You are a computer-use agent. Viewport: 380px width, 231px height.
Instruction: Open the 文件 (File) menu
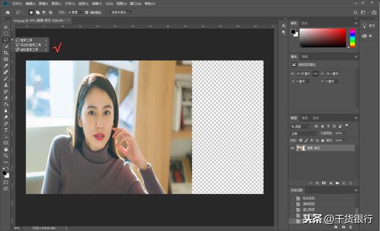point(17,4)
